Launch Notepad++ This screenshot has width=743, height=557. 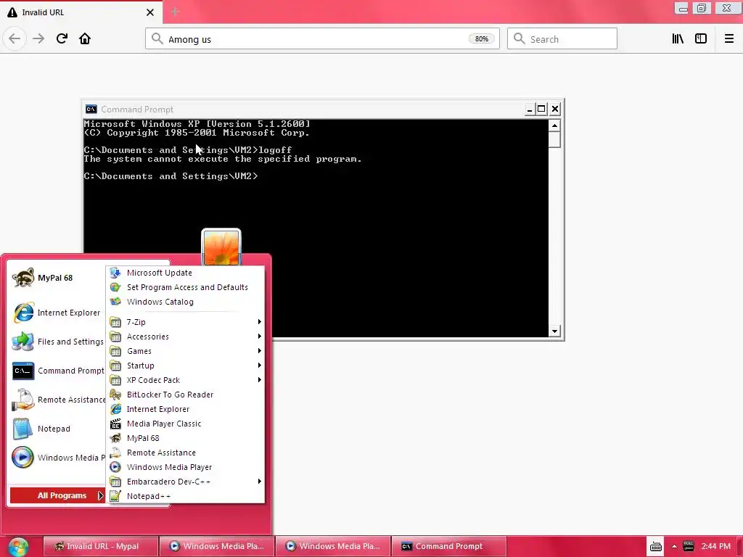[185, 496]
